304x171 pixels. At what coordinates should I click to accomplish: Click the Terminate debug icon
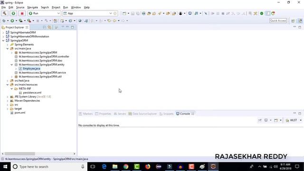click(223, 13)
